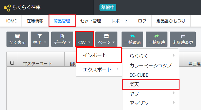Open the HOME tab
The height and width of the screenshot is (110, 201).
tap(11, 21)
